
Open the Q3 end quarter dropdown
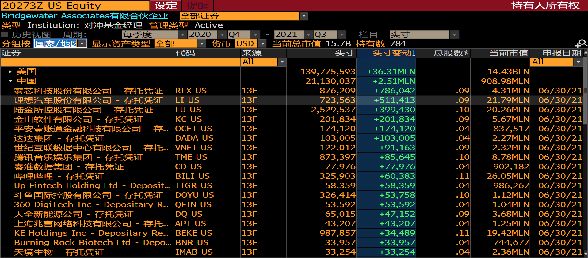342,35
